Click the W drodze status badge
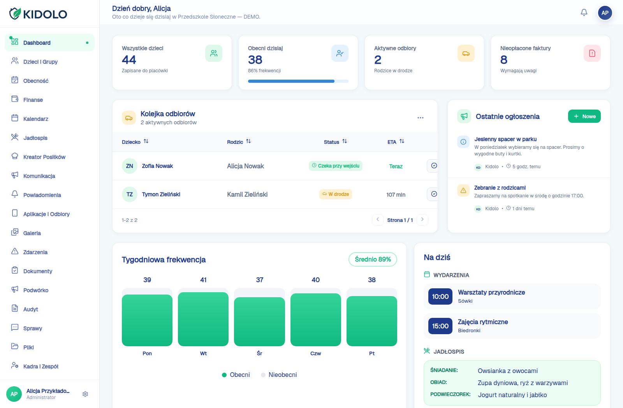 336,194
